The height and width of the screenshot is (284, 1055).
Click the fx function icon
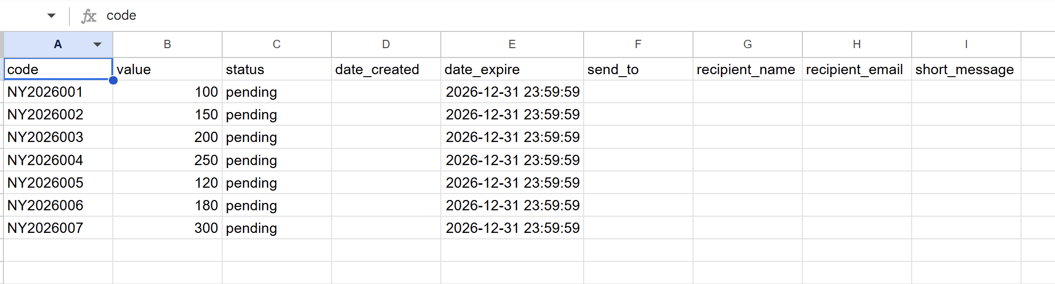(x=89, y=16)
